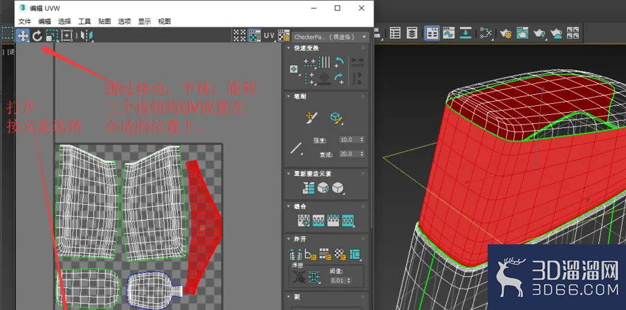
Task: Open the 贴图 menu
Action: [104, 21]
